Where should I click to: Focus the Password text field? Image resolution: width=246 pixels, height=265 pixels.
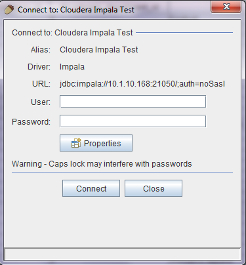[x=133, y=121]
